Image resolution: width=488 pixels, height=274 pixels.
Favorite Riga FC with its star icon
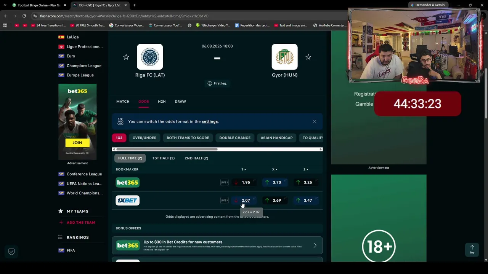(126, 57)
